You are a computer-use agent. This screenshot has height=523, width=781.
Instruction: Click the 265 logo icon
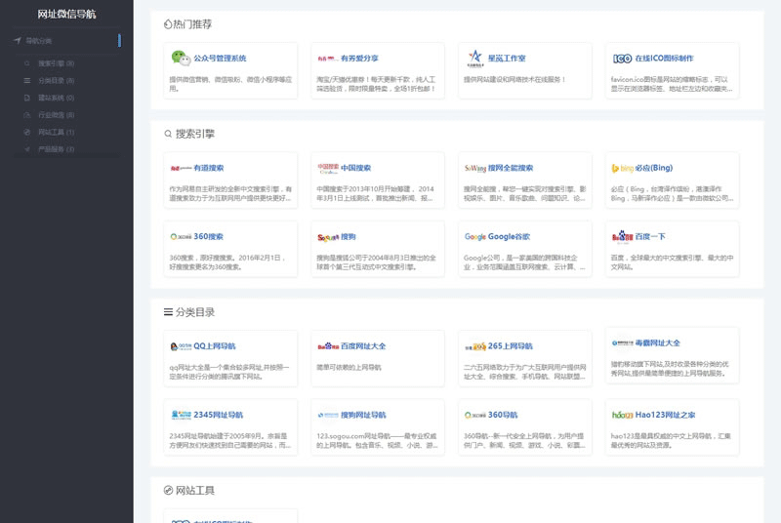tap(475, 346)
